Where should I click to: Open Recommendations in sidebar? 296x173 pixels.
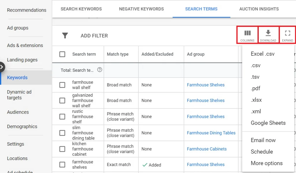(27, 10)
